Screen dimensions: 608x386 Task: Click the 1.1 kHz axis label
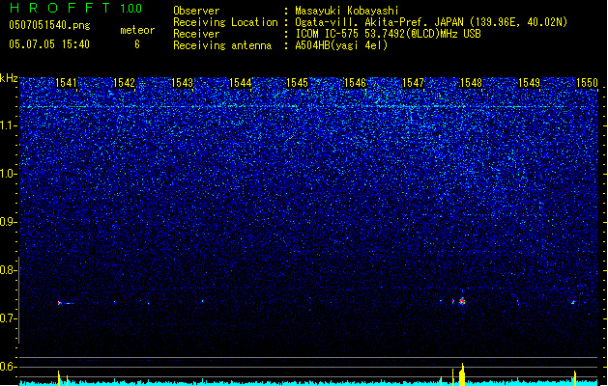tap(8, 125)
